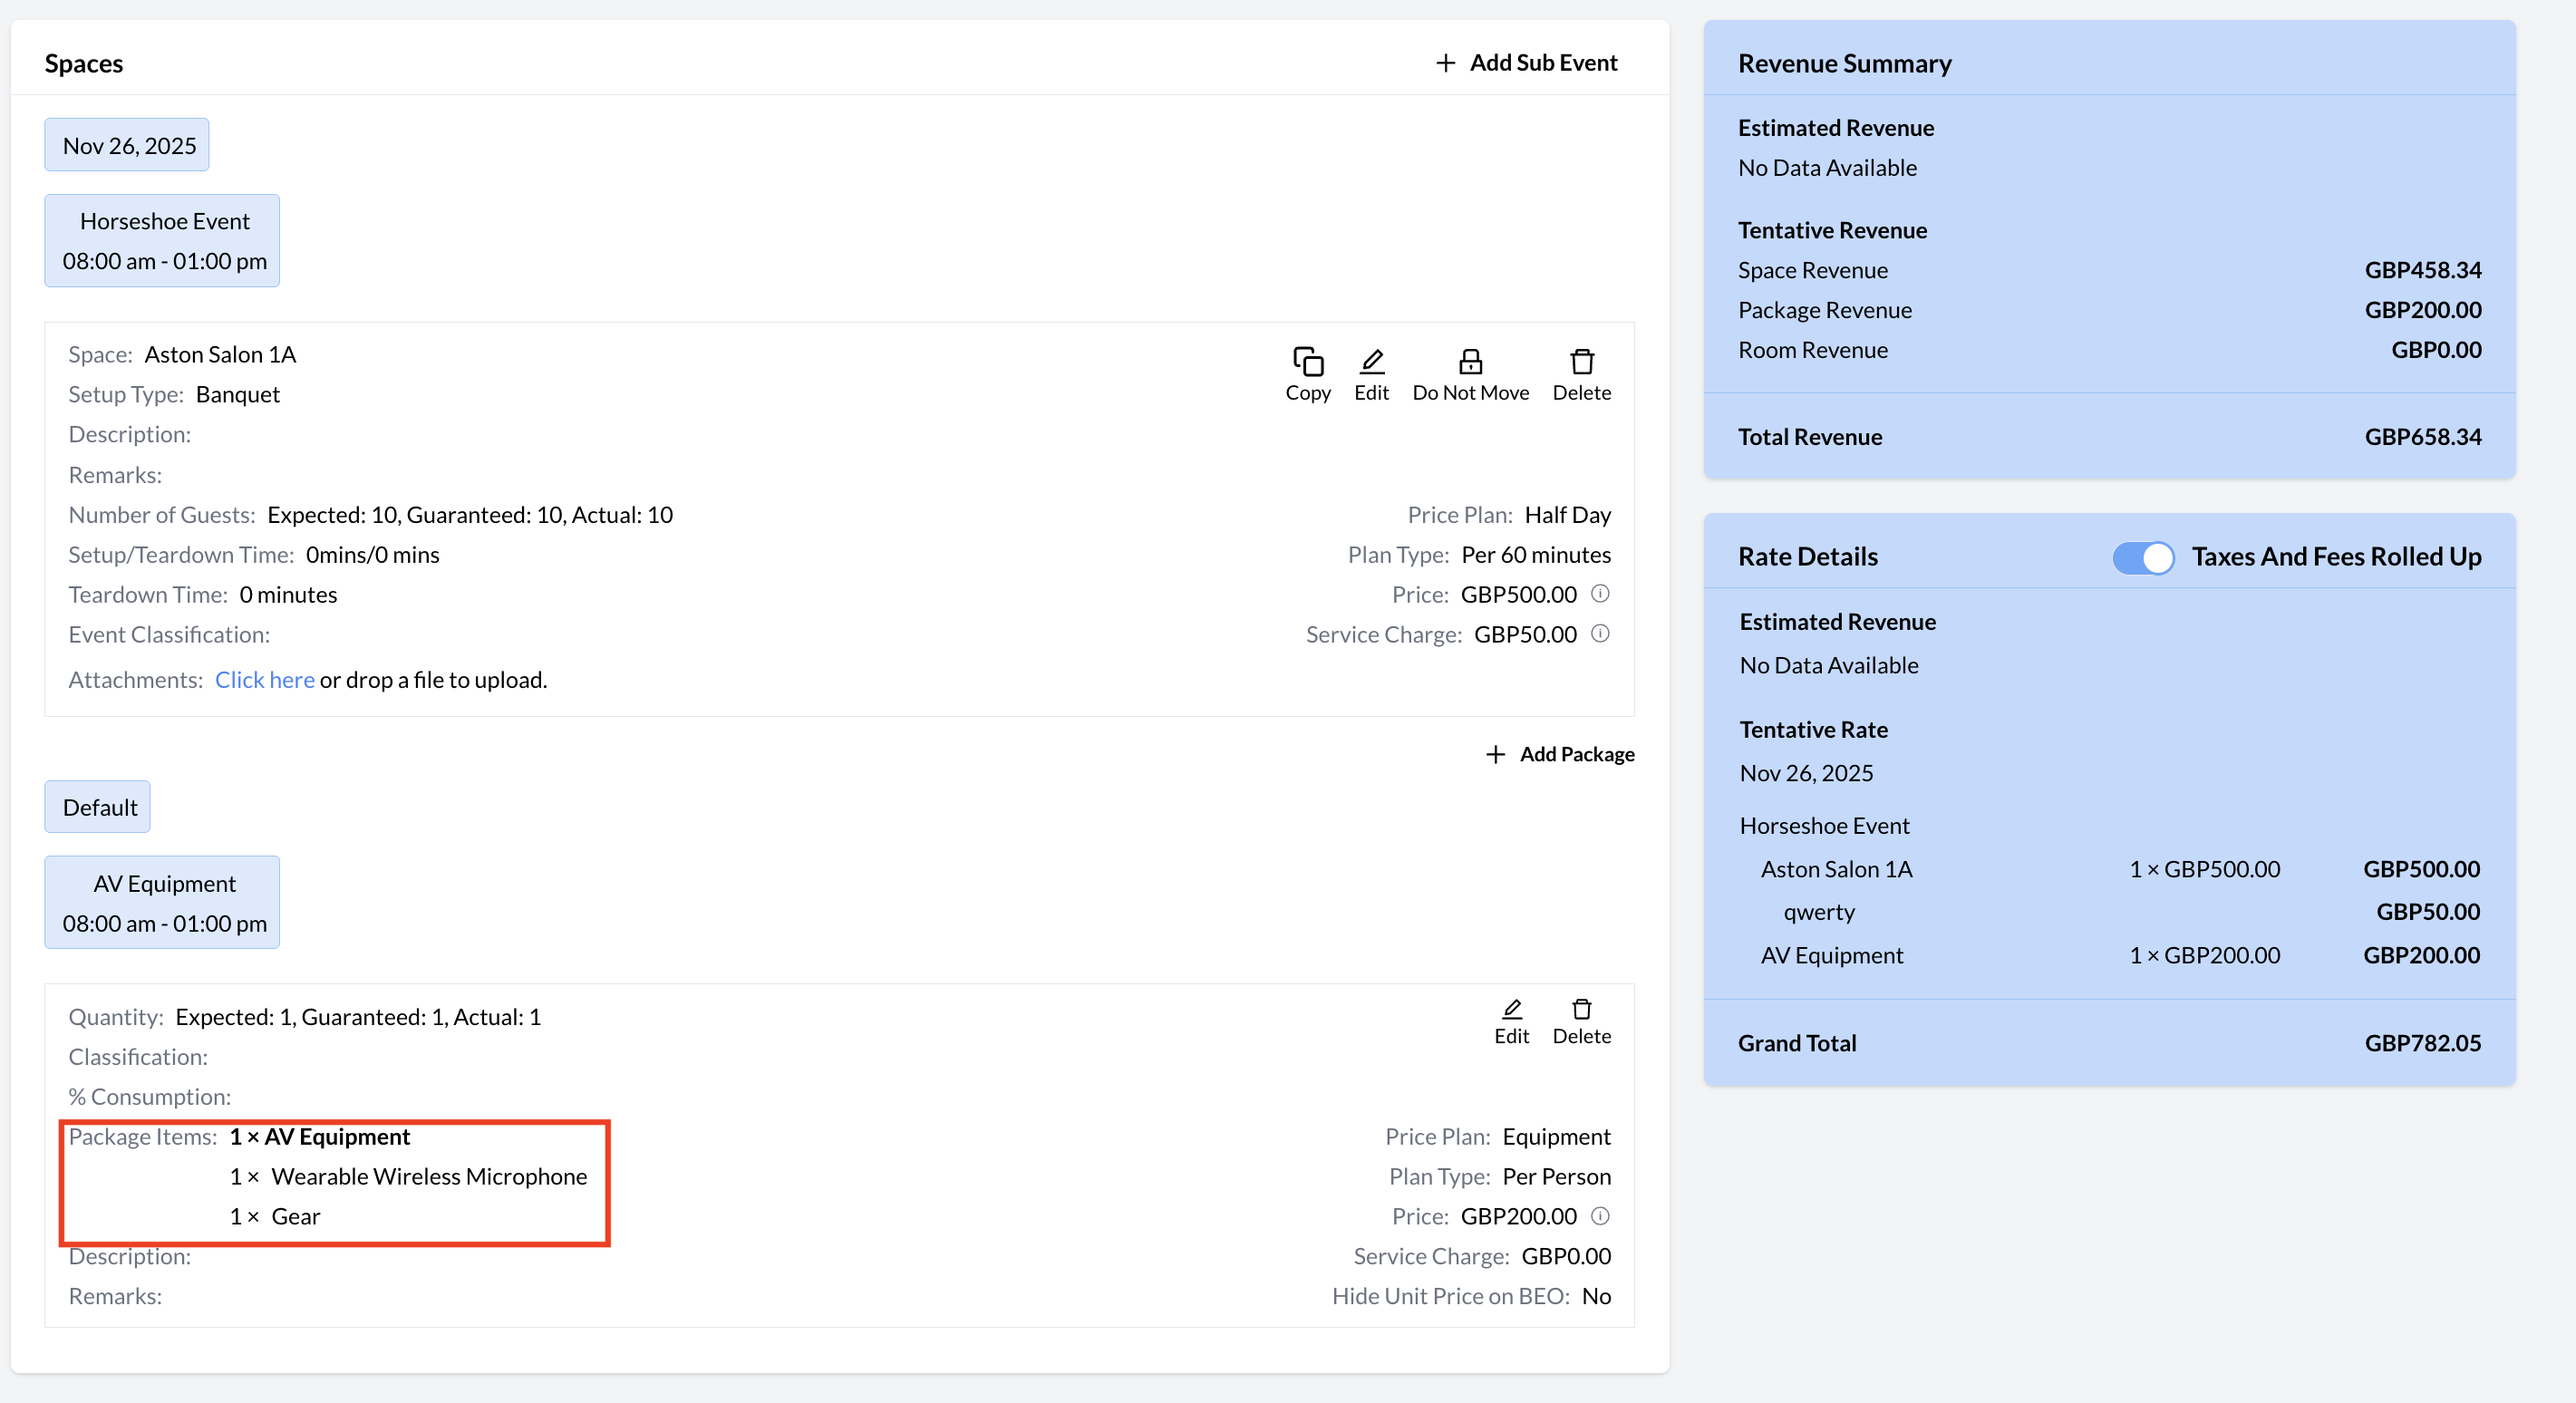Edit the AV Equipment package
2576x1403 pixels.
pos(1511,1010)
